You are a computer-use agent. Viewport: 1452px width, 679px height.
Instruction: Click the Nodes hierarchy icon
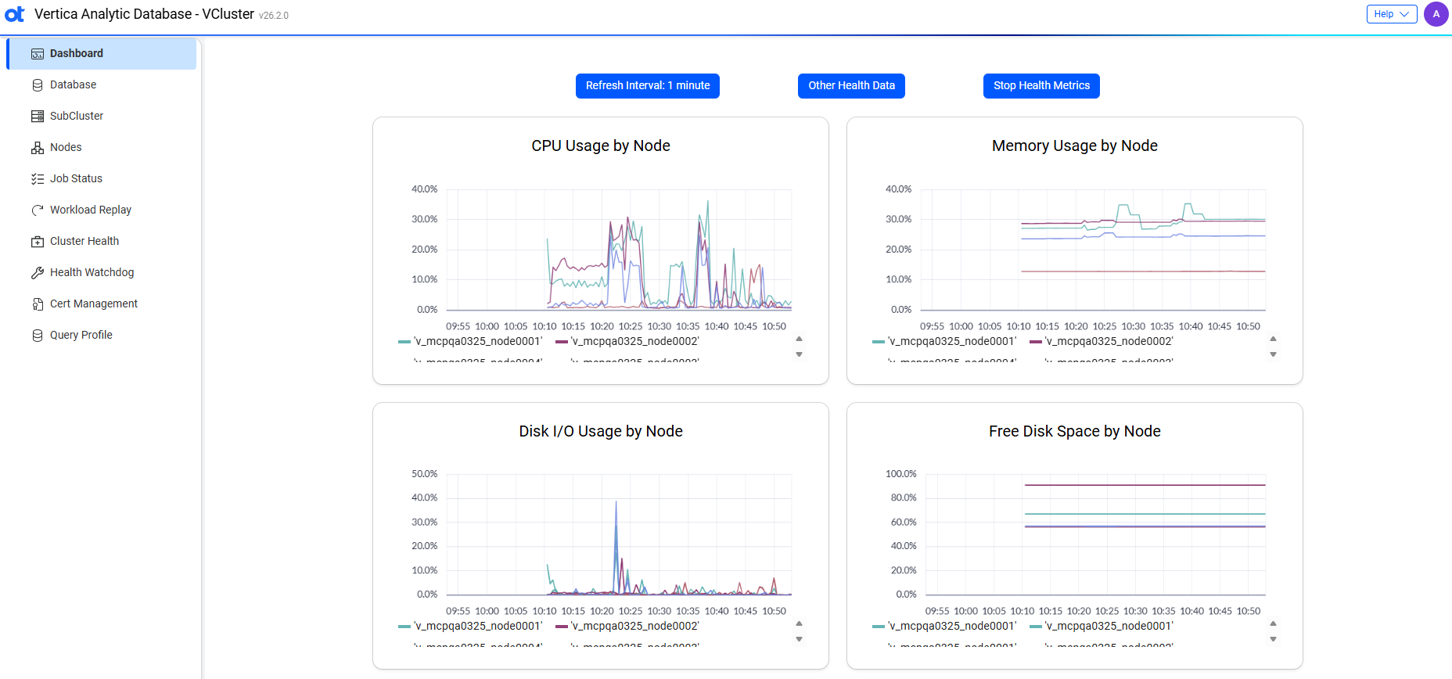tap(38, 147)
